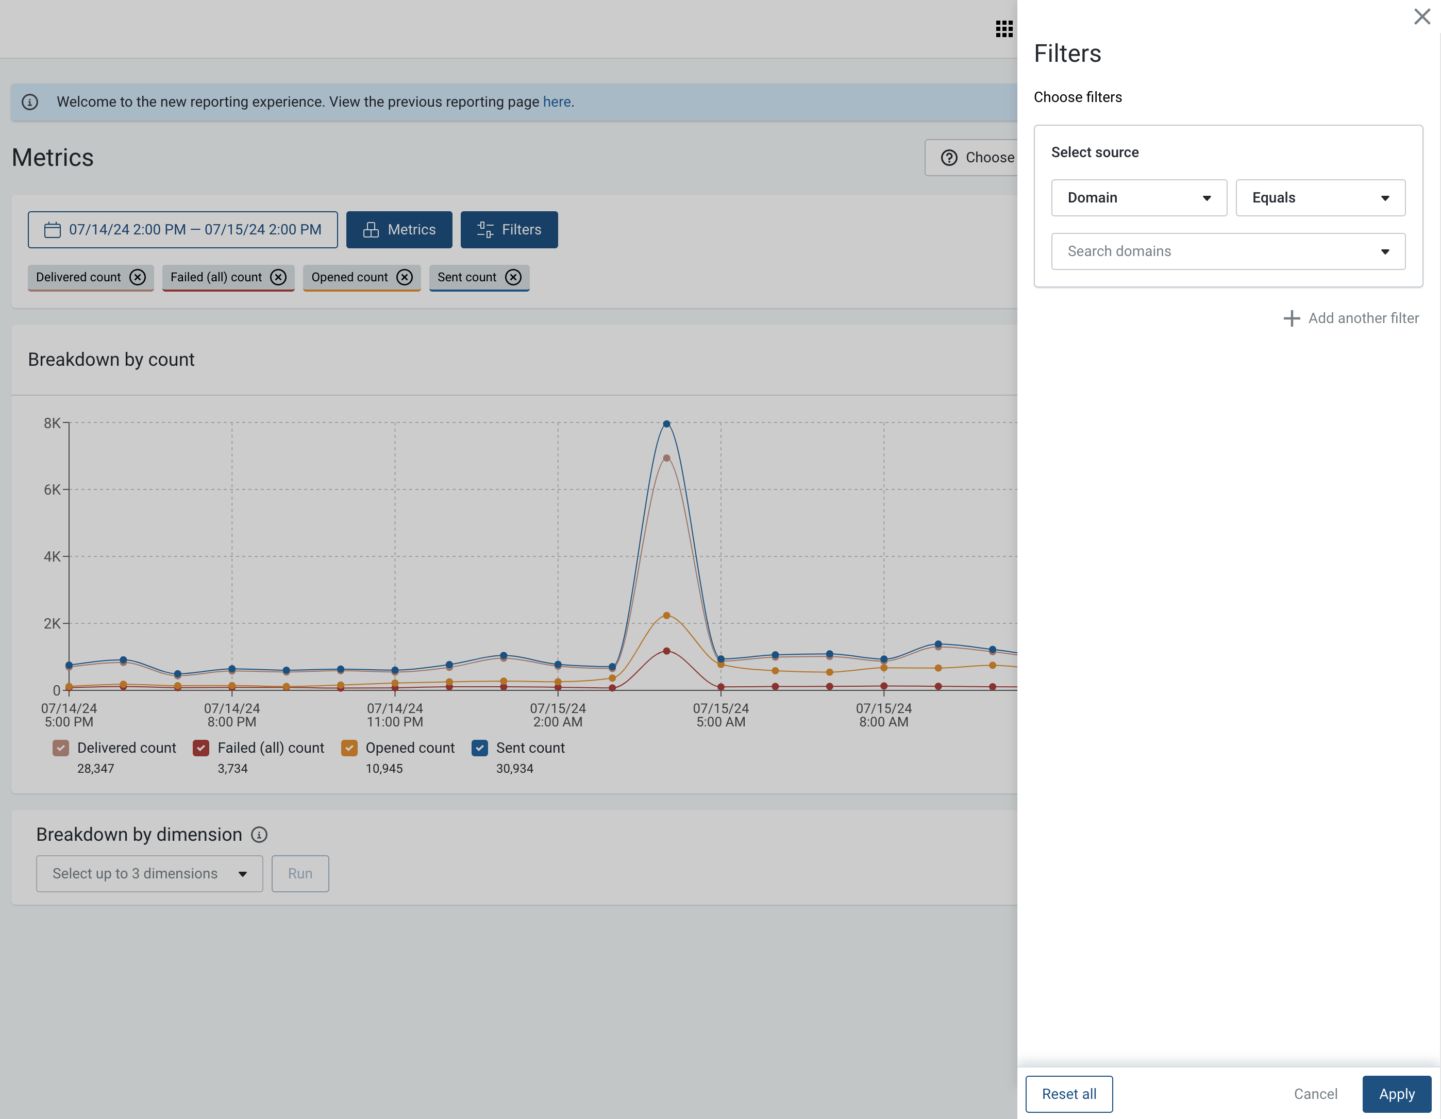Disable the Failed (all) count legend checkbox
The image size is (1441, 1119).
click(x=200, y=748)
